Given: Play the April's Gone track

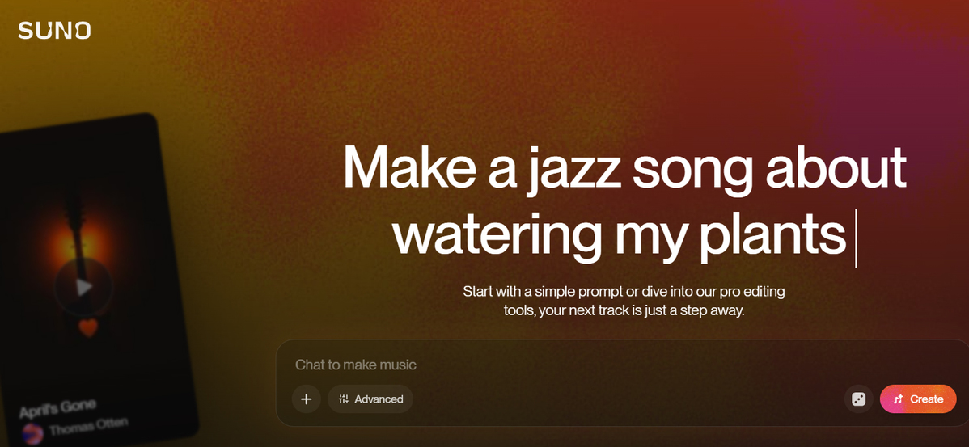Looking at the screenshot, I should [83, 286].
